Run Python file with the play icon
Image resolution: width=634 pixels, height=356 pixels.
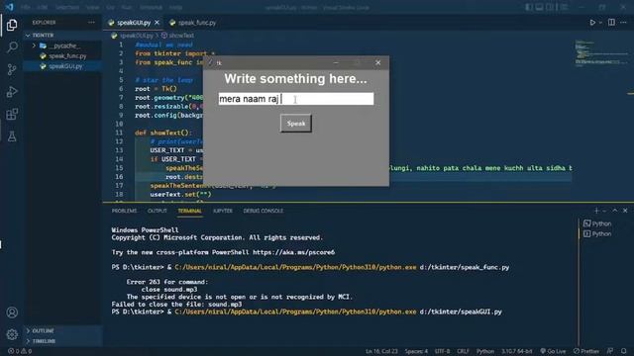(592, 23)
